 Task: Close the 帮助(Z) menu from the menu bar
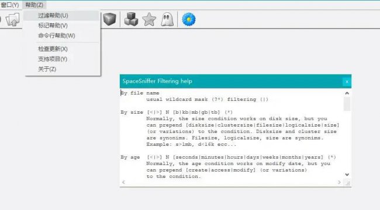(x=34, y=5)
